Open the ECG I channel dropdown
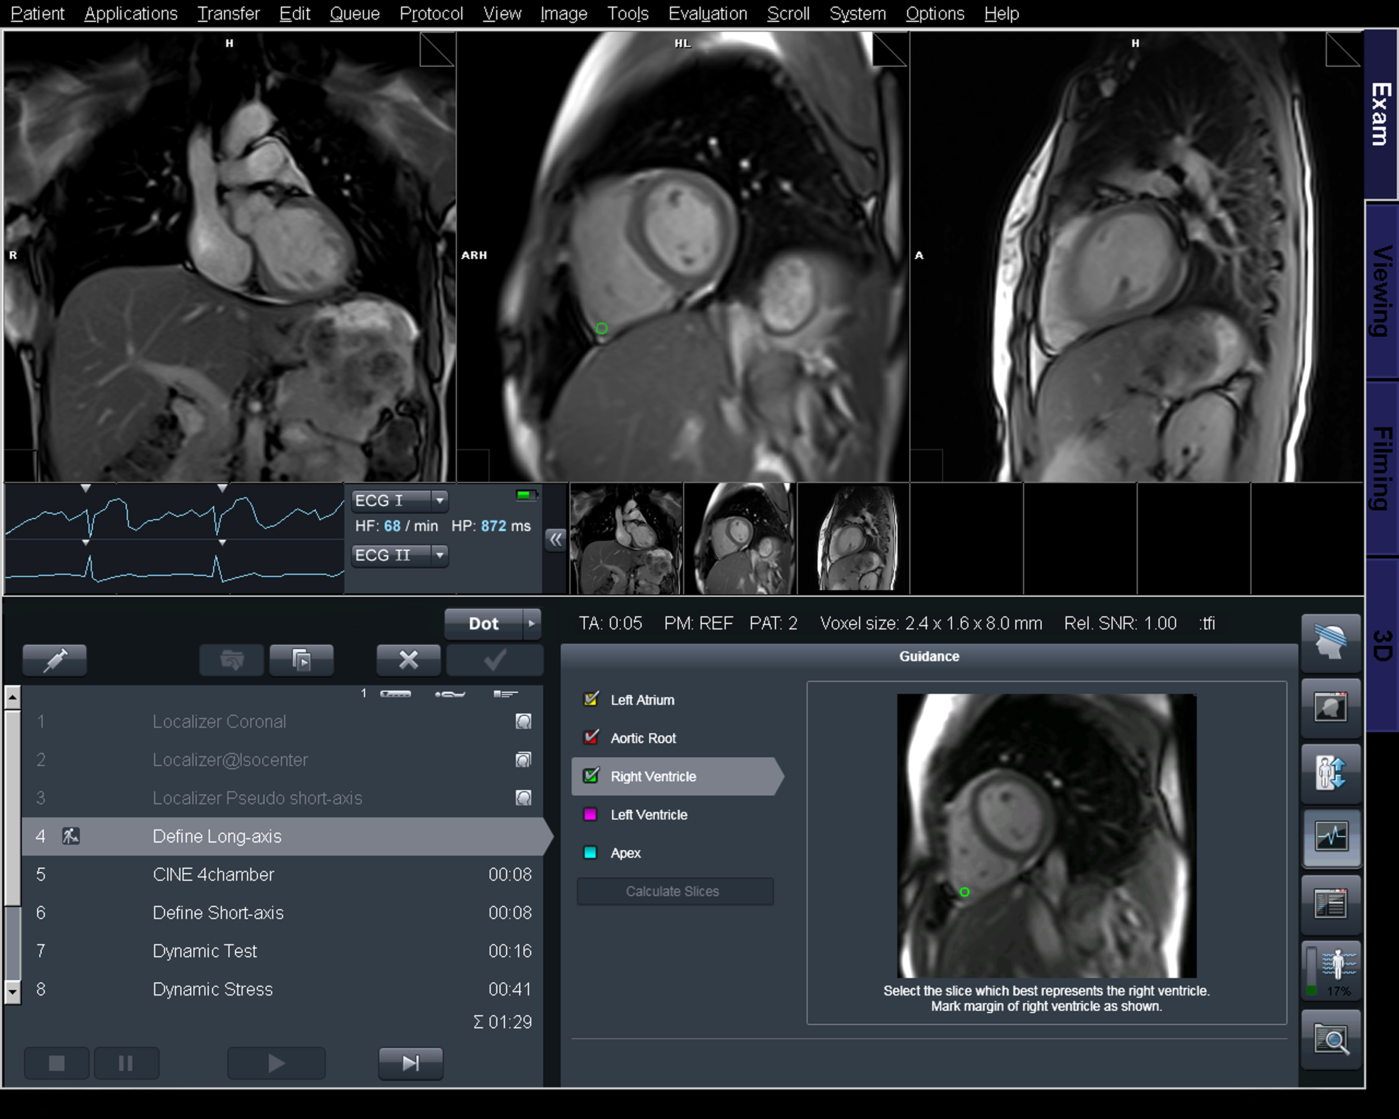 439,501
